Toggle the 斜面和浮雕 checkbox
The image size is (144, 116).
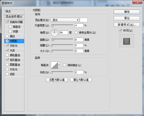7,22
